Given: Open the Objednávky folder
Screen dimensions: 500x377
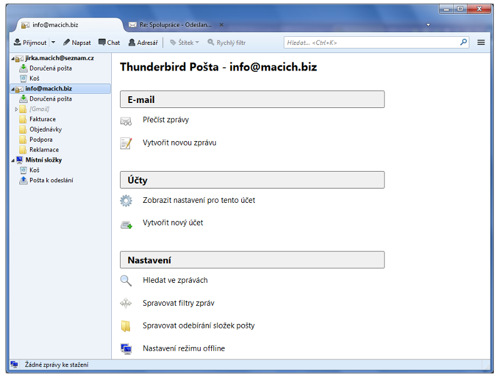Looking at the screenshot, I should tap(46, 129).
